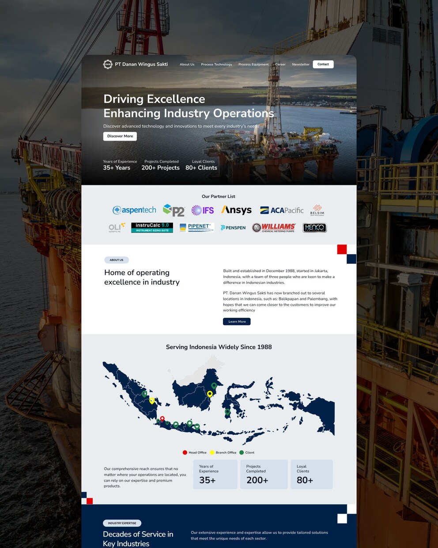Open the OLI Systems partner logo
This screenshot has height=548, width=438.
pos(117,228)
